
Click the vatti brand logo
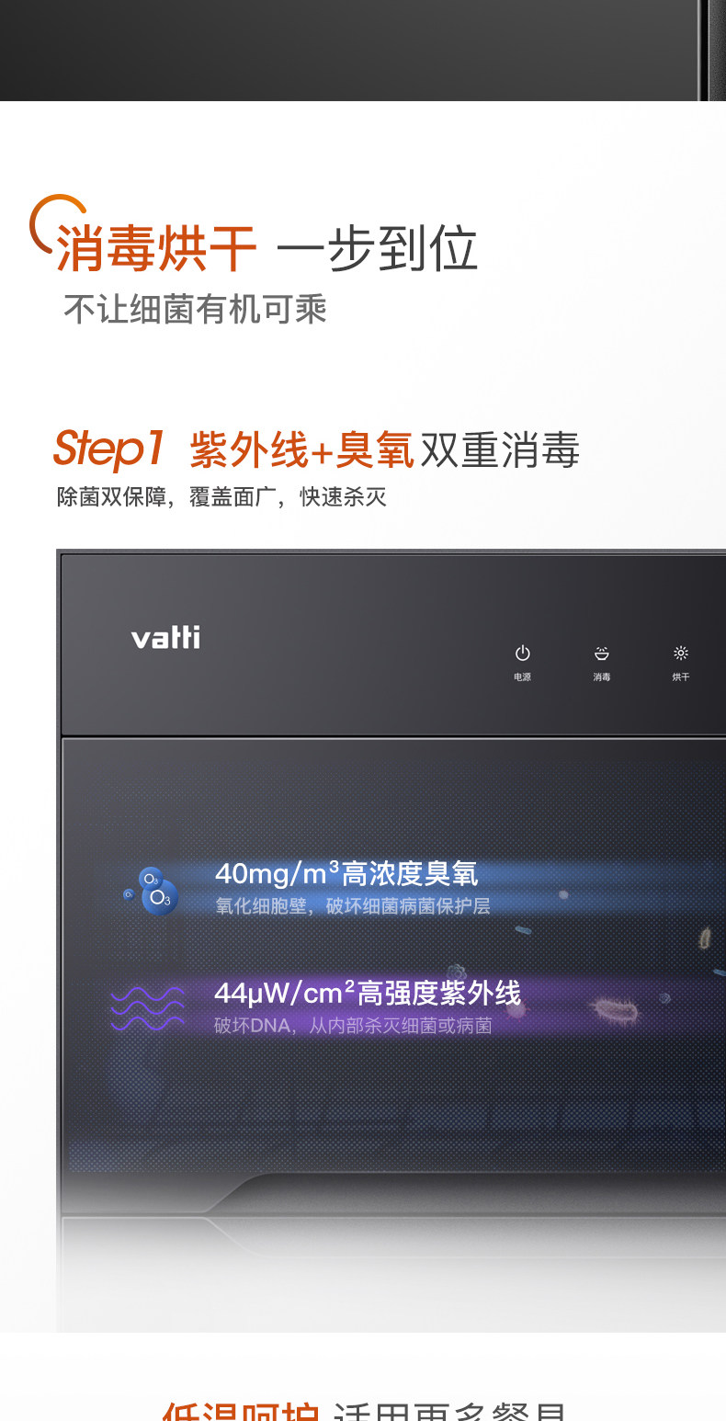click(165, 636)
